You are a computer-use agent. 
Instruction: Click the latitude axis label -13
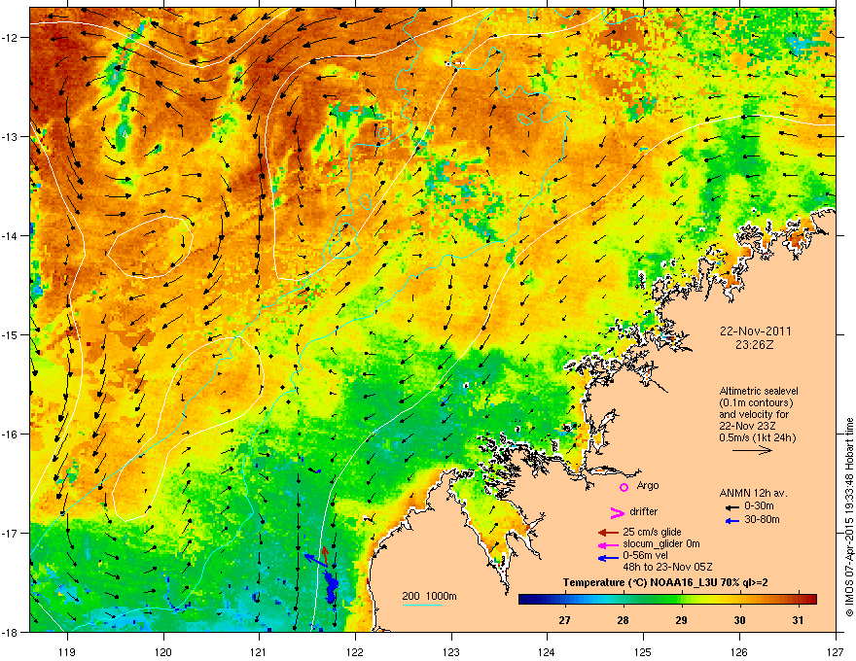click(11, 137)
